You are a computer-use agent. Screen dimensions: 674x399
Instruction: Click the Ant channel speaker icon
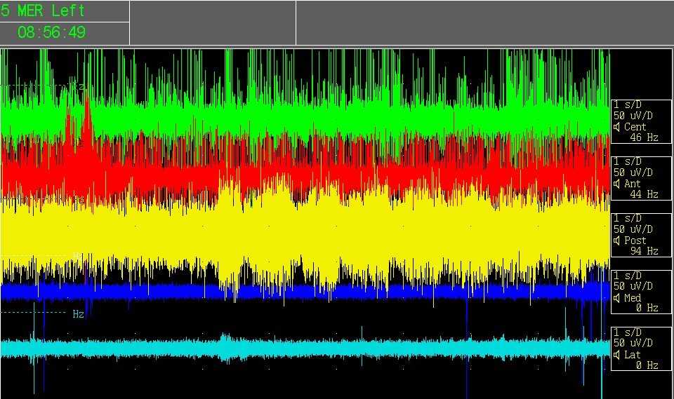617,184
